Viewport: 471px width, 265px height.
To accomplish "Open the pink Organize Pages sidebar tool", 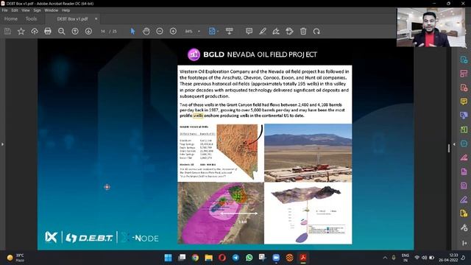I will tap(464, 74).
